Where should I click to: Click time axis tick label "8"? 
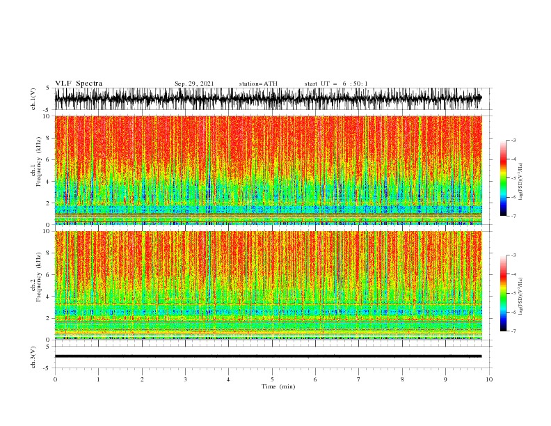pos(402,379)
